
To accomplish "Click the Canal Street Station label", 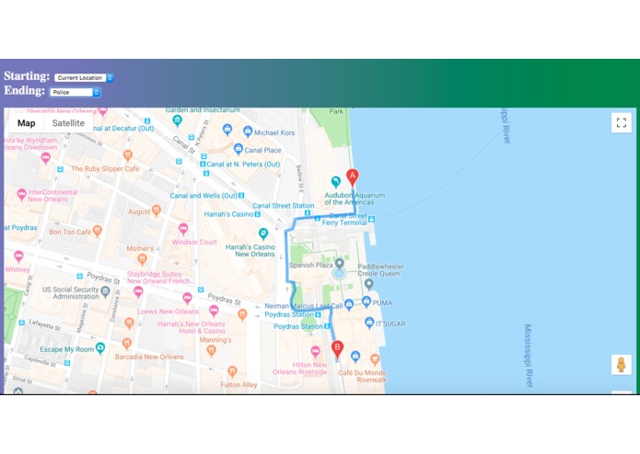I will point(284,206).
